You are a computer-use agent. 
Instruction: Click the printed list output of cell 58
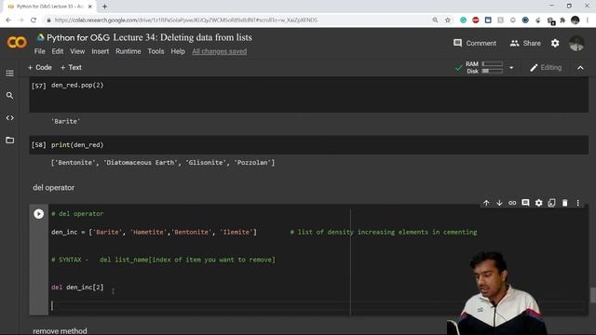click(163, 163)
